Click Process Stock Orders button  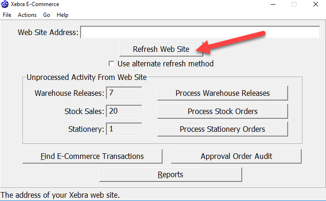tap(222, 111)
